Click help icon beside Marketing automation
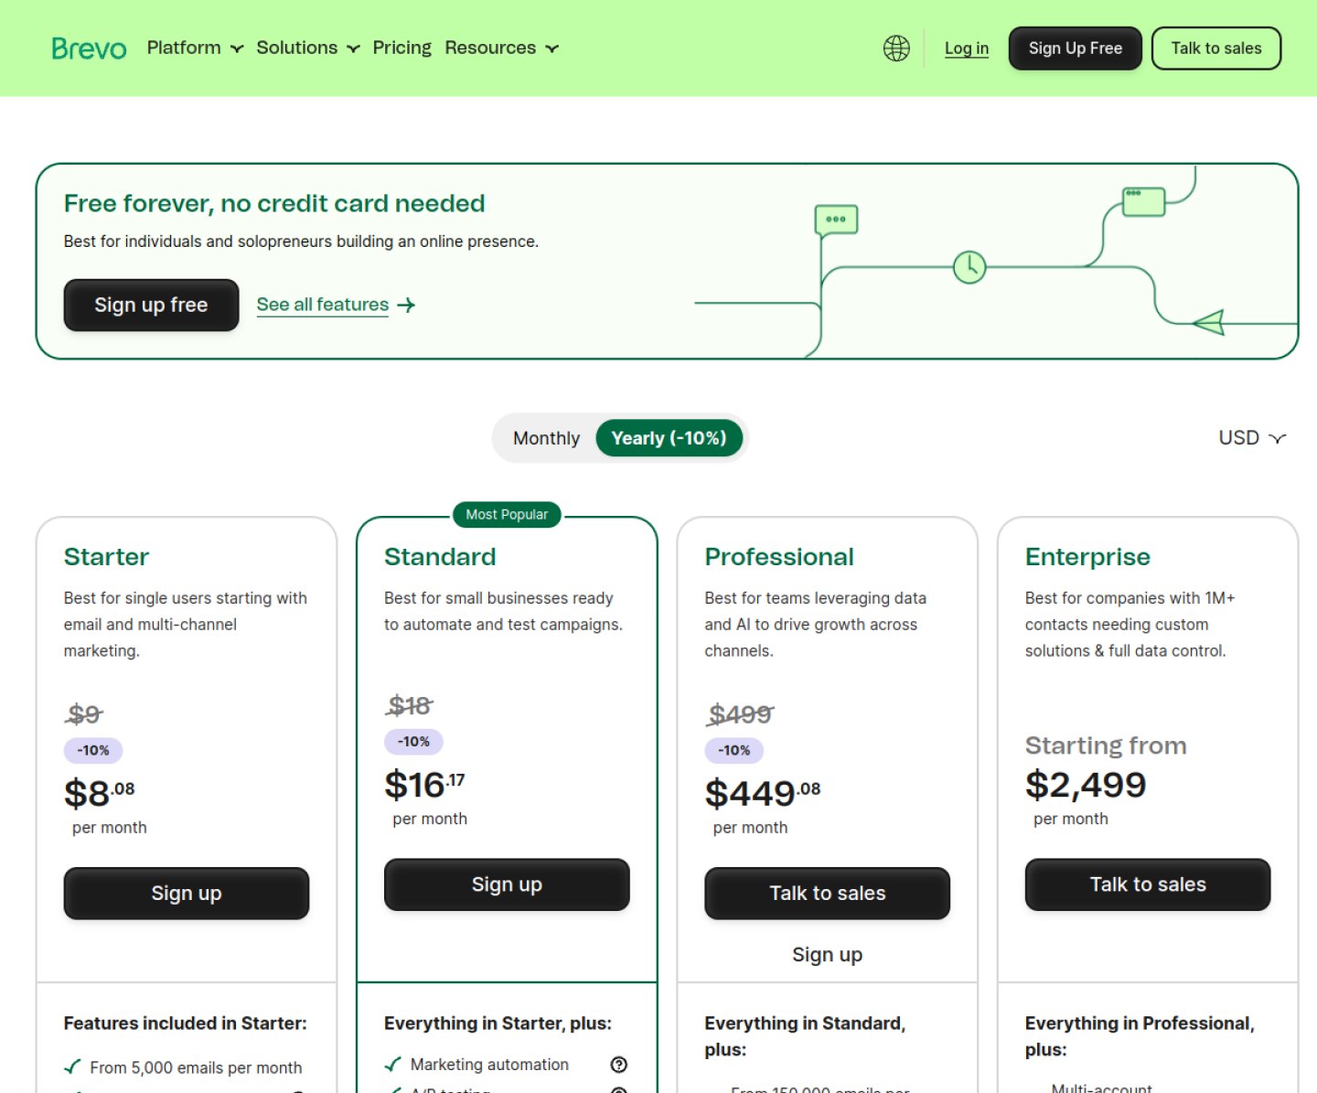 619,1065
